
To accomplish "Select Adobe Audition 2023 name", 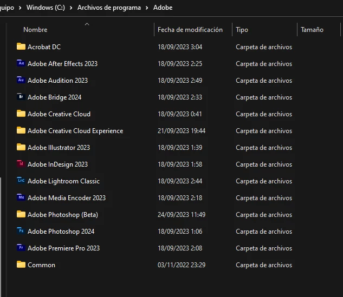I will pyautogui.click(x=58, y=81).
